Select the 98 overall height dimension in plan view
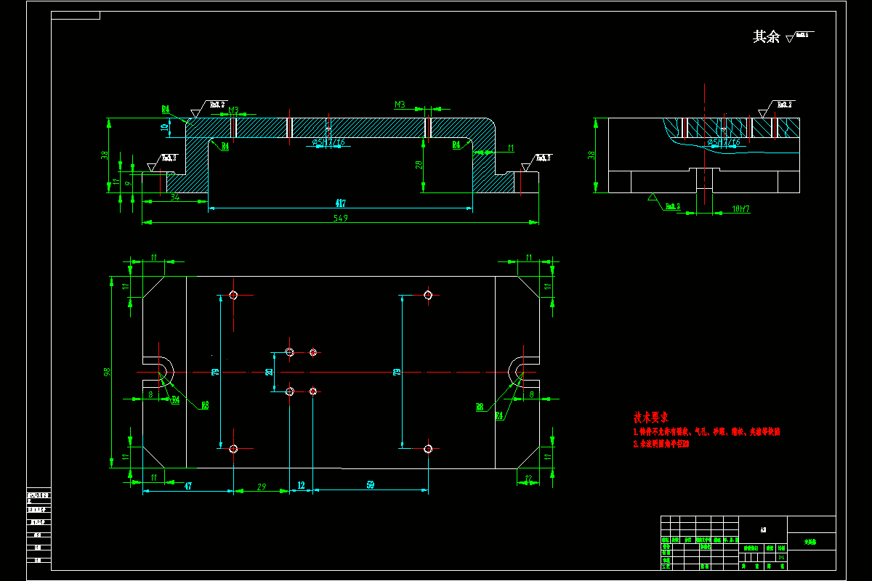Viewport: 872px width, 581px height. [107, 372]
